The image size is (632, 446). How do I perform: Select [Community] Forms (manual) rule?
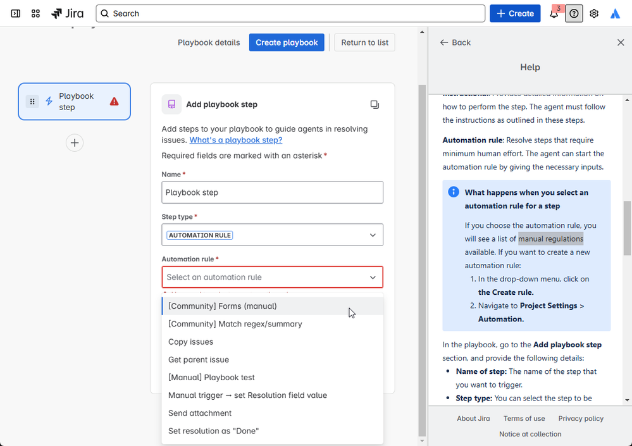[x=273, y=306]
